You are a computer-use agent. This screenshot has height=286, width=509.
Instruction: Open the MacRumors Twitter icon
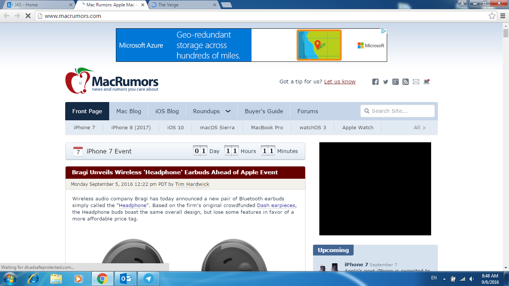click(386, 82)
